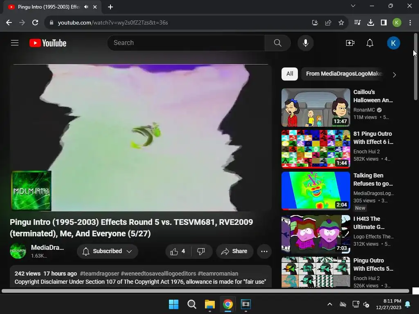The width and height of the screenshot is (419, 314).
Task: Switch to Chrome taskbar icon
Action: click(x=228, y=304)
